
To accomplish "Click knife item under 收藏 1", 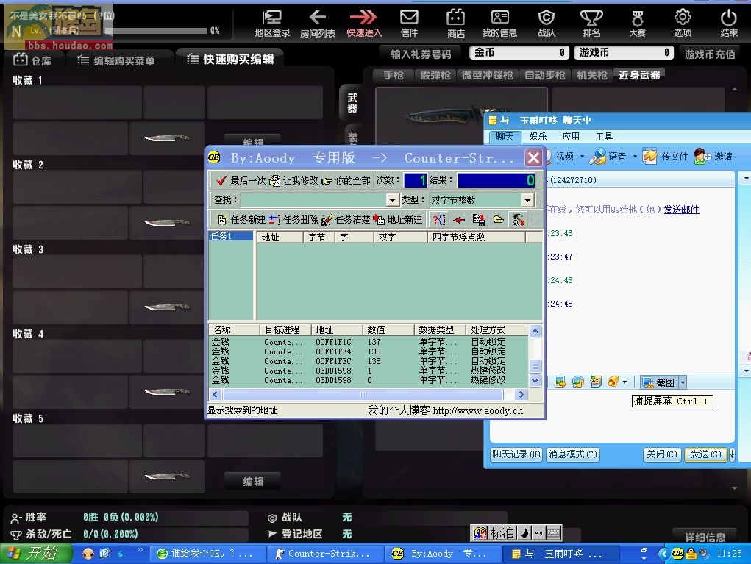I will click(167, 138).
